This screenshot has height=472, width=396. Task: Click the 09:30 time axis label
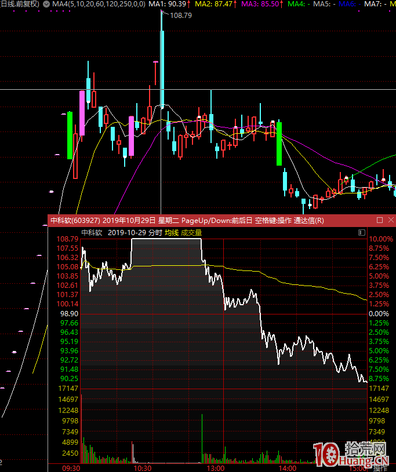71,469
